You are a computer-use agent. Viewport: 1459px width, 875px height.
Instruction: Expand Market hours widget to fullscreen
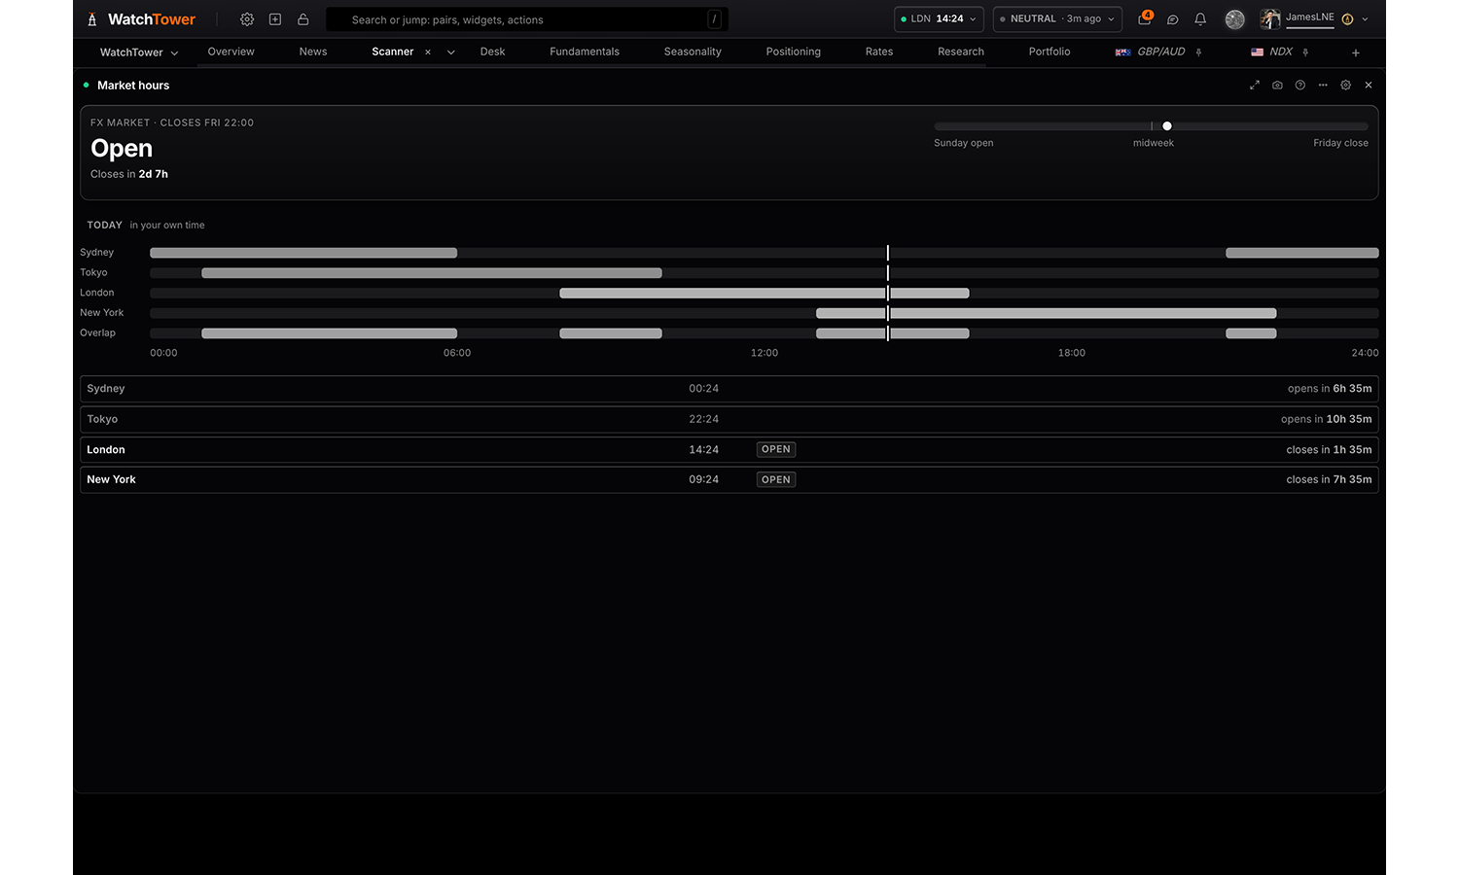coord(1255,86)
